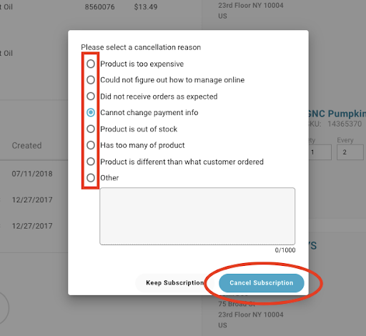Select the 'Other' cancellation reason
The width and height of the screenshot is (366, 336).
(91, 178)
